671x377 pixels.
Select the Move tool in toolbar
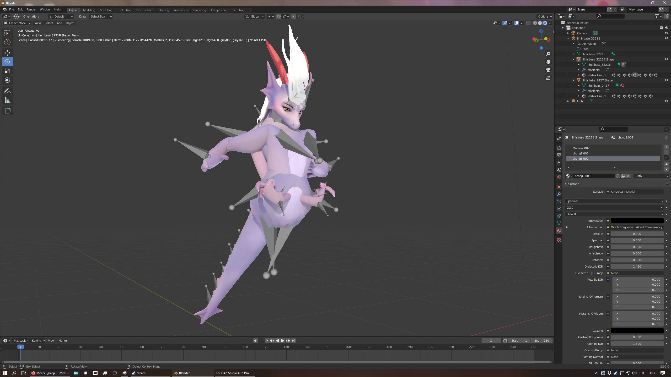point(7,53)
